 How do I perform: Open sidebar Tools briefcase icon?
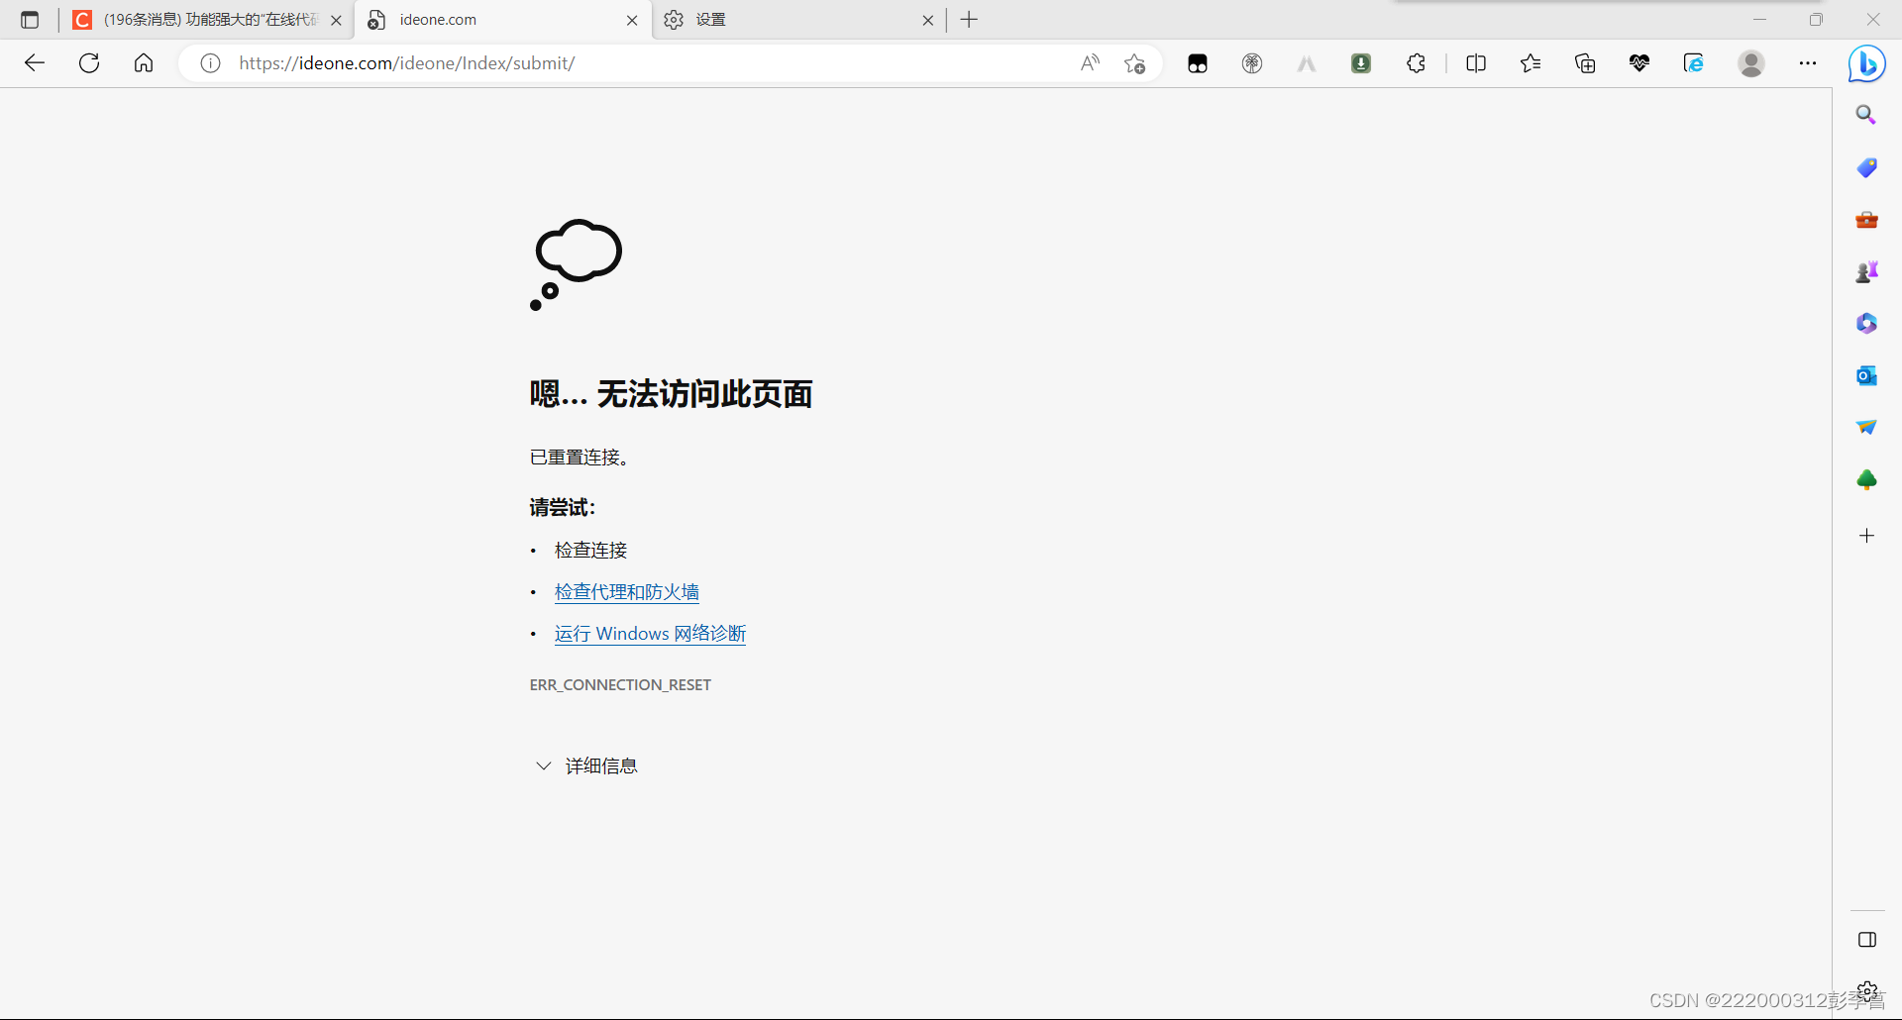1866,220
